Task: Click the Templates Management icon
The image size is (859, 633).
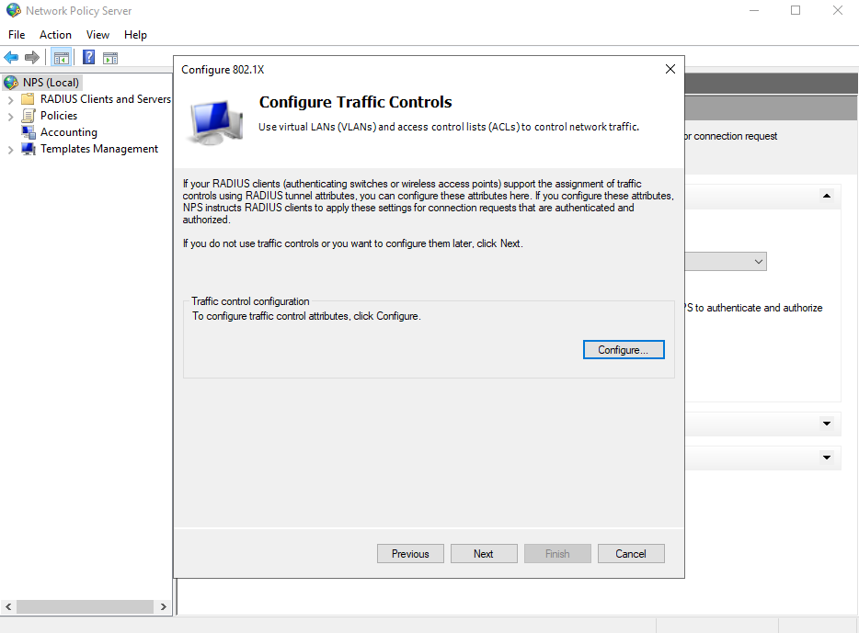Action: tap(29, 149)
